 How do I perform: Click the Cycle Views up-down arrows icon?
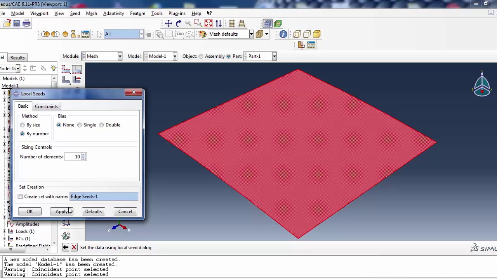(219, 24)
